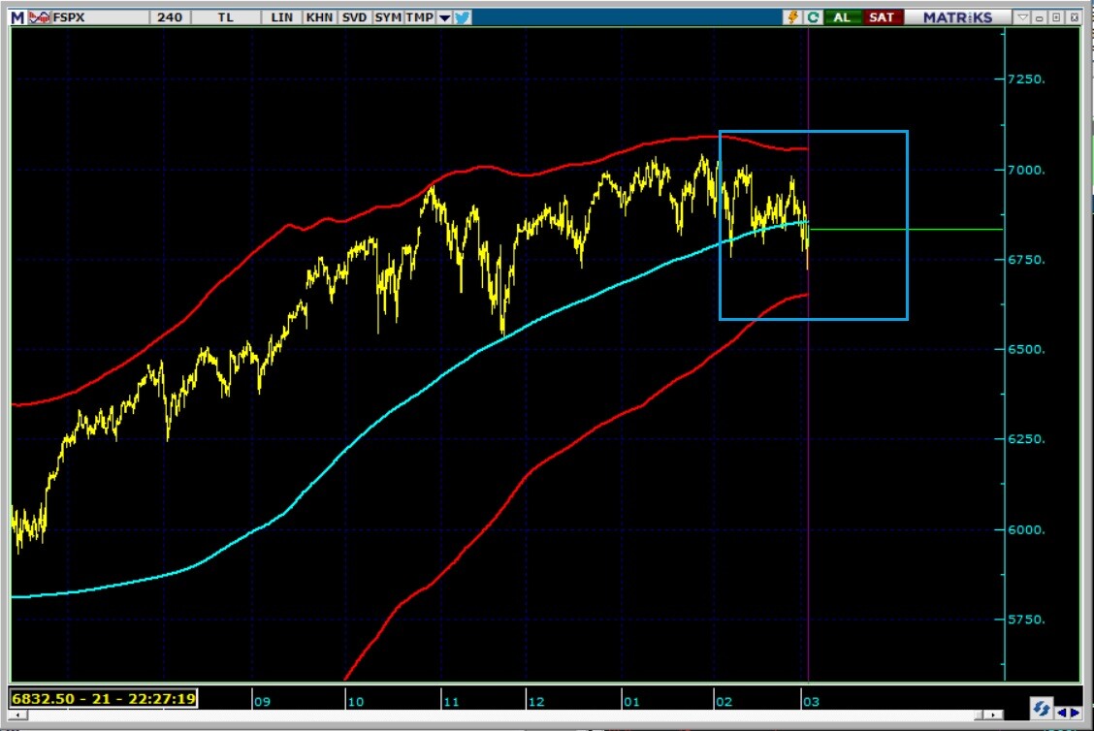Screen dimensions: 1094x731
Task: Select the TMP toolbar item
Action: (419, 17)
